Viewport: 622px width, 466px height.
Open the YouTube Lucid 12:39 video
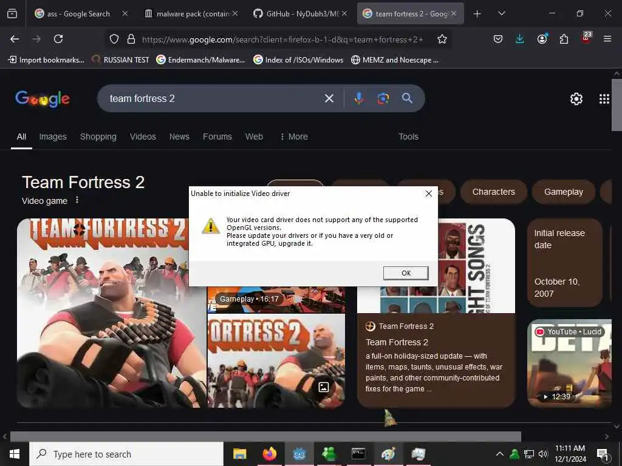coord(569,363)
